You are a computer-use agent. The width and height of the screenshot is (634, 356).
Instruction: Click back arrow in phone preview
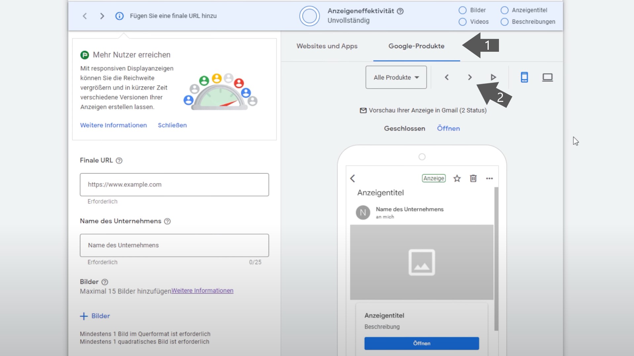353,178
